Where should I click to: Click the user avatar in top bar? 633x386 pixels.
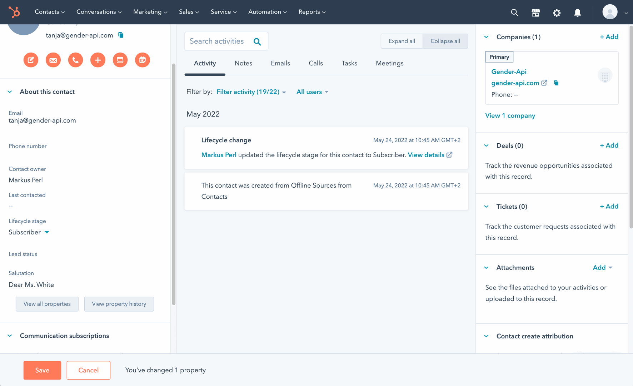(x=610, y=12)
